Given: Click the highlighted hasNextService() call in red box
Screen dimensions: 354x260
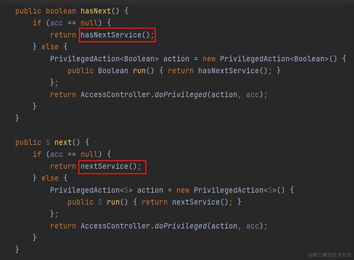Looking at the screenshot, I should (x=117, y=35).
